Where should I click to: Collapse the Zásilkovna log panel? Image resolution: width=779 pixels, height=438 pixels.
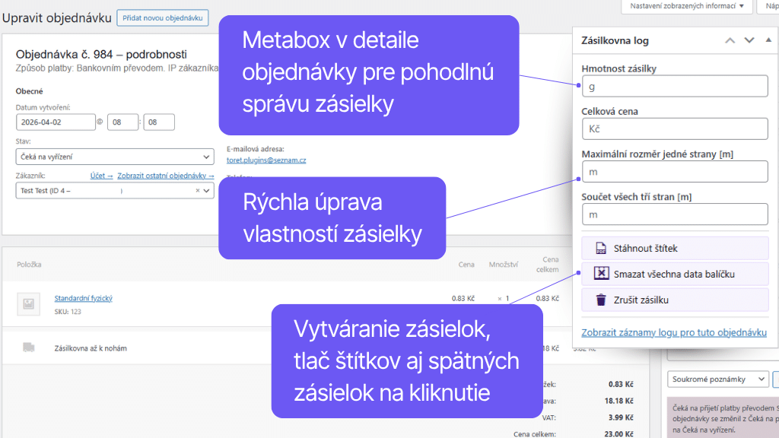[x=768, y=40]
